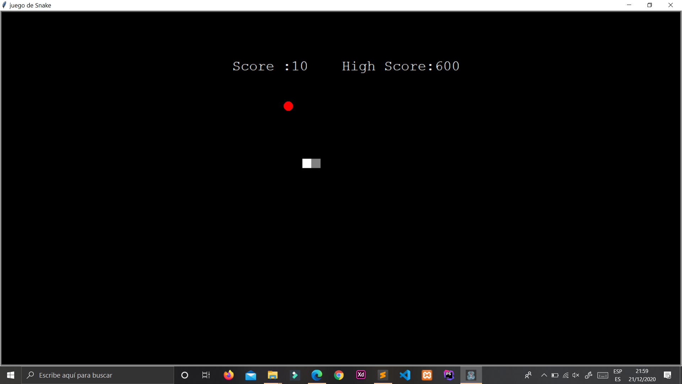The image size is (682, 384).
Task: Open File Explorer from taskbar
Action: coord(272,375)
